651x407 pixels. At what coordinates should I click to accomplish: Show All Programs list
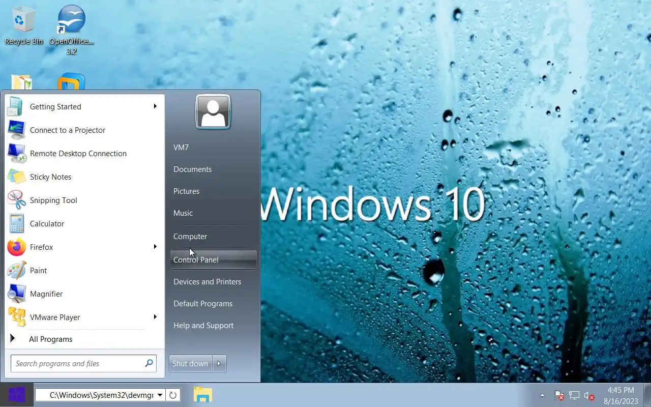[84, 339]
